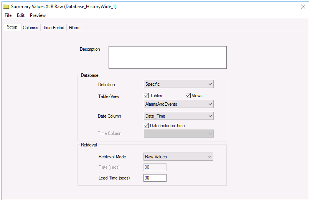
Task: Open the Date Column dropdown showing Date_Time
Action: click(178, 116)
